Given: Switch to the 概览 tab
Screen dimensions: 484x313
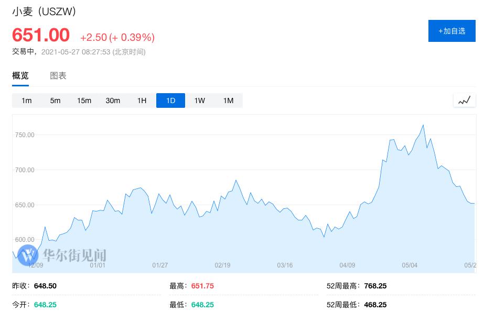Looking at the screenshot, I should coord(20,76).
